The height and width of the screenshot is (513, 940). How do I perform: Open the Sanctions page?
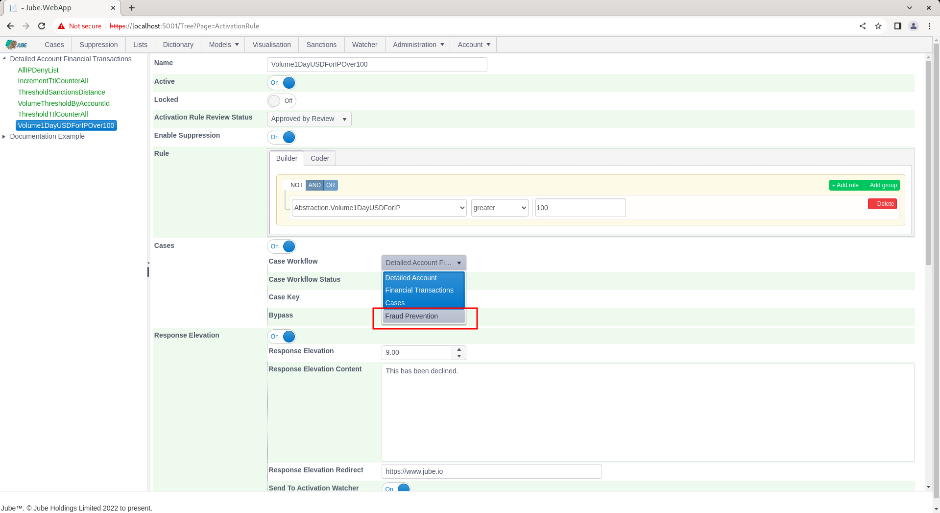click(321, 45)
